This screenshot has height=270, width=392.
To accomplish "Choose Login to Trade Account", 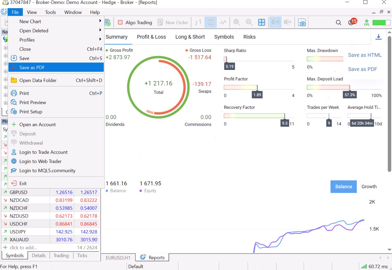I will point(56,152).
